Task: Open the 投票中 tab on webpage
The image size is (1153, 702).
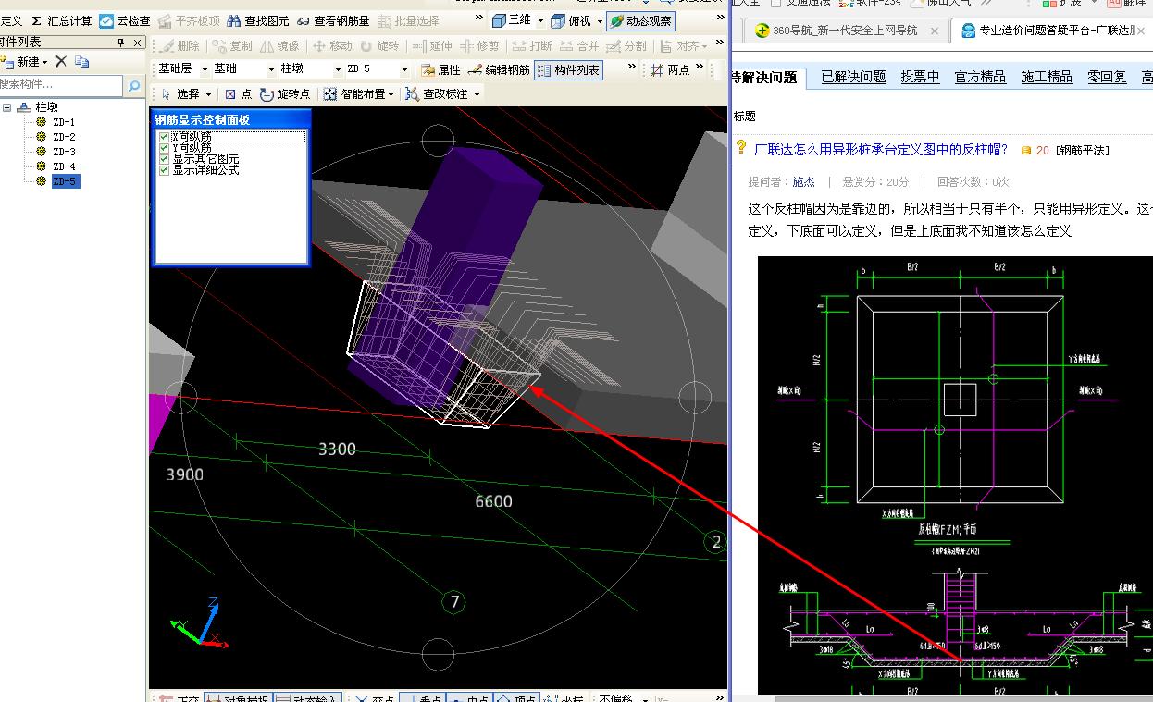Action: click(921, 77)
